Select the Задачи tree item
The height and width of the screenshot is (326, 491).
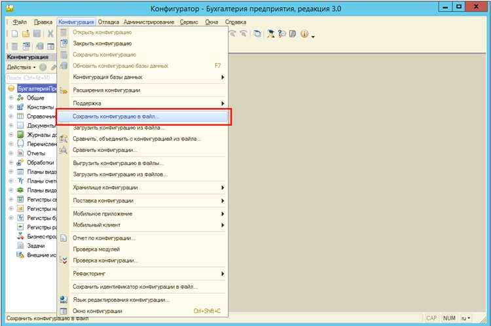click(36, 246)
